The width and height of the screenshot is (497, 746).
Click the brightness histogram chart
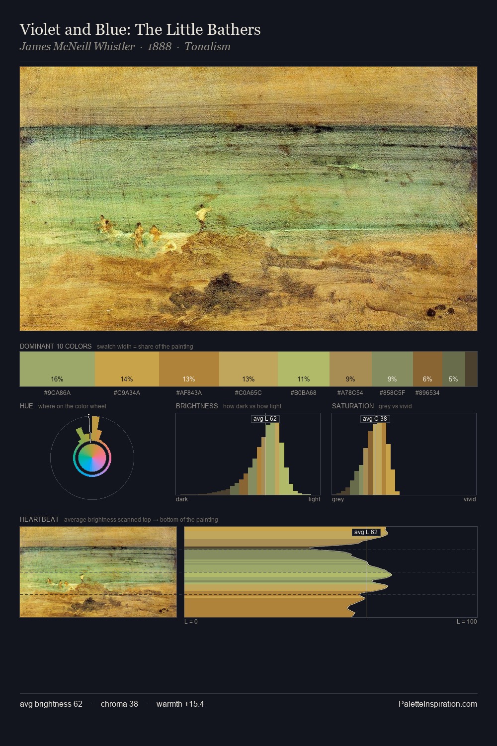click(248, 454)
